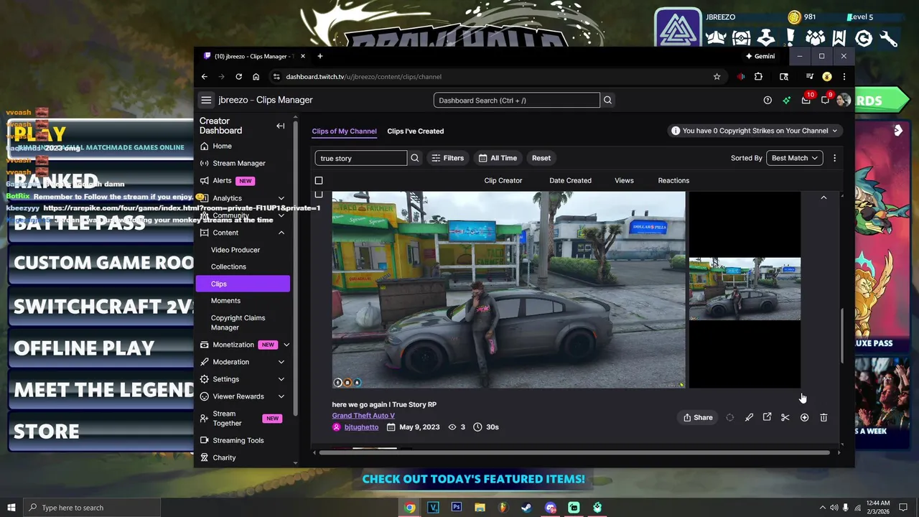
Task: Collapse the clip details chevron
Action: pyautogui.click(x=824, y=197)
